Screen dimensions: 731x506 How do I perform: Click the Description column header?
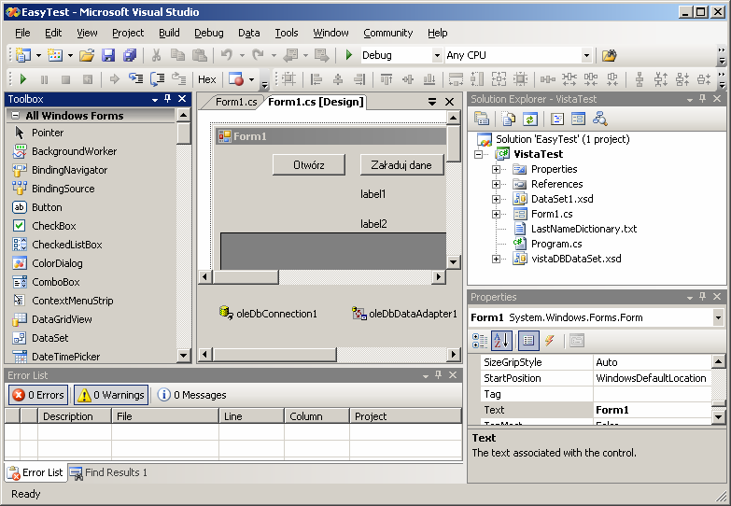75,416
